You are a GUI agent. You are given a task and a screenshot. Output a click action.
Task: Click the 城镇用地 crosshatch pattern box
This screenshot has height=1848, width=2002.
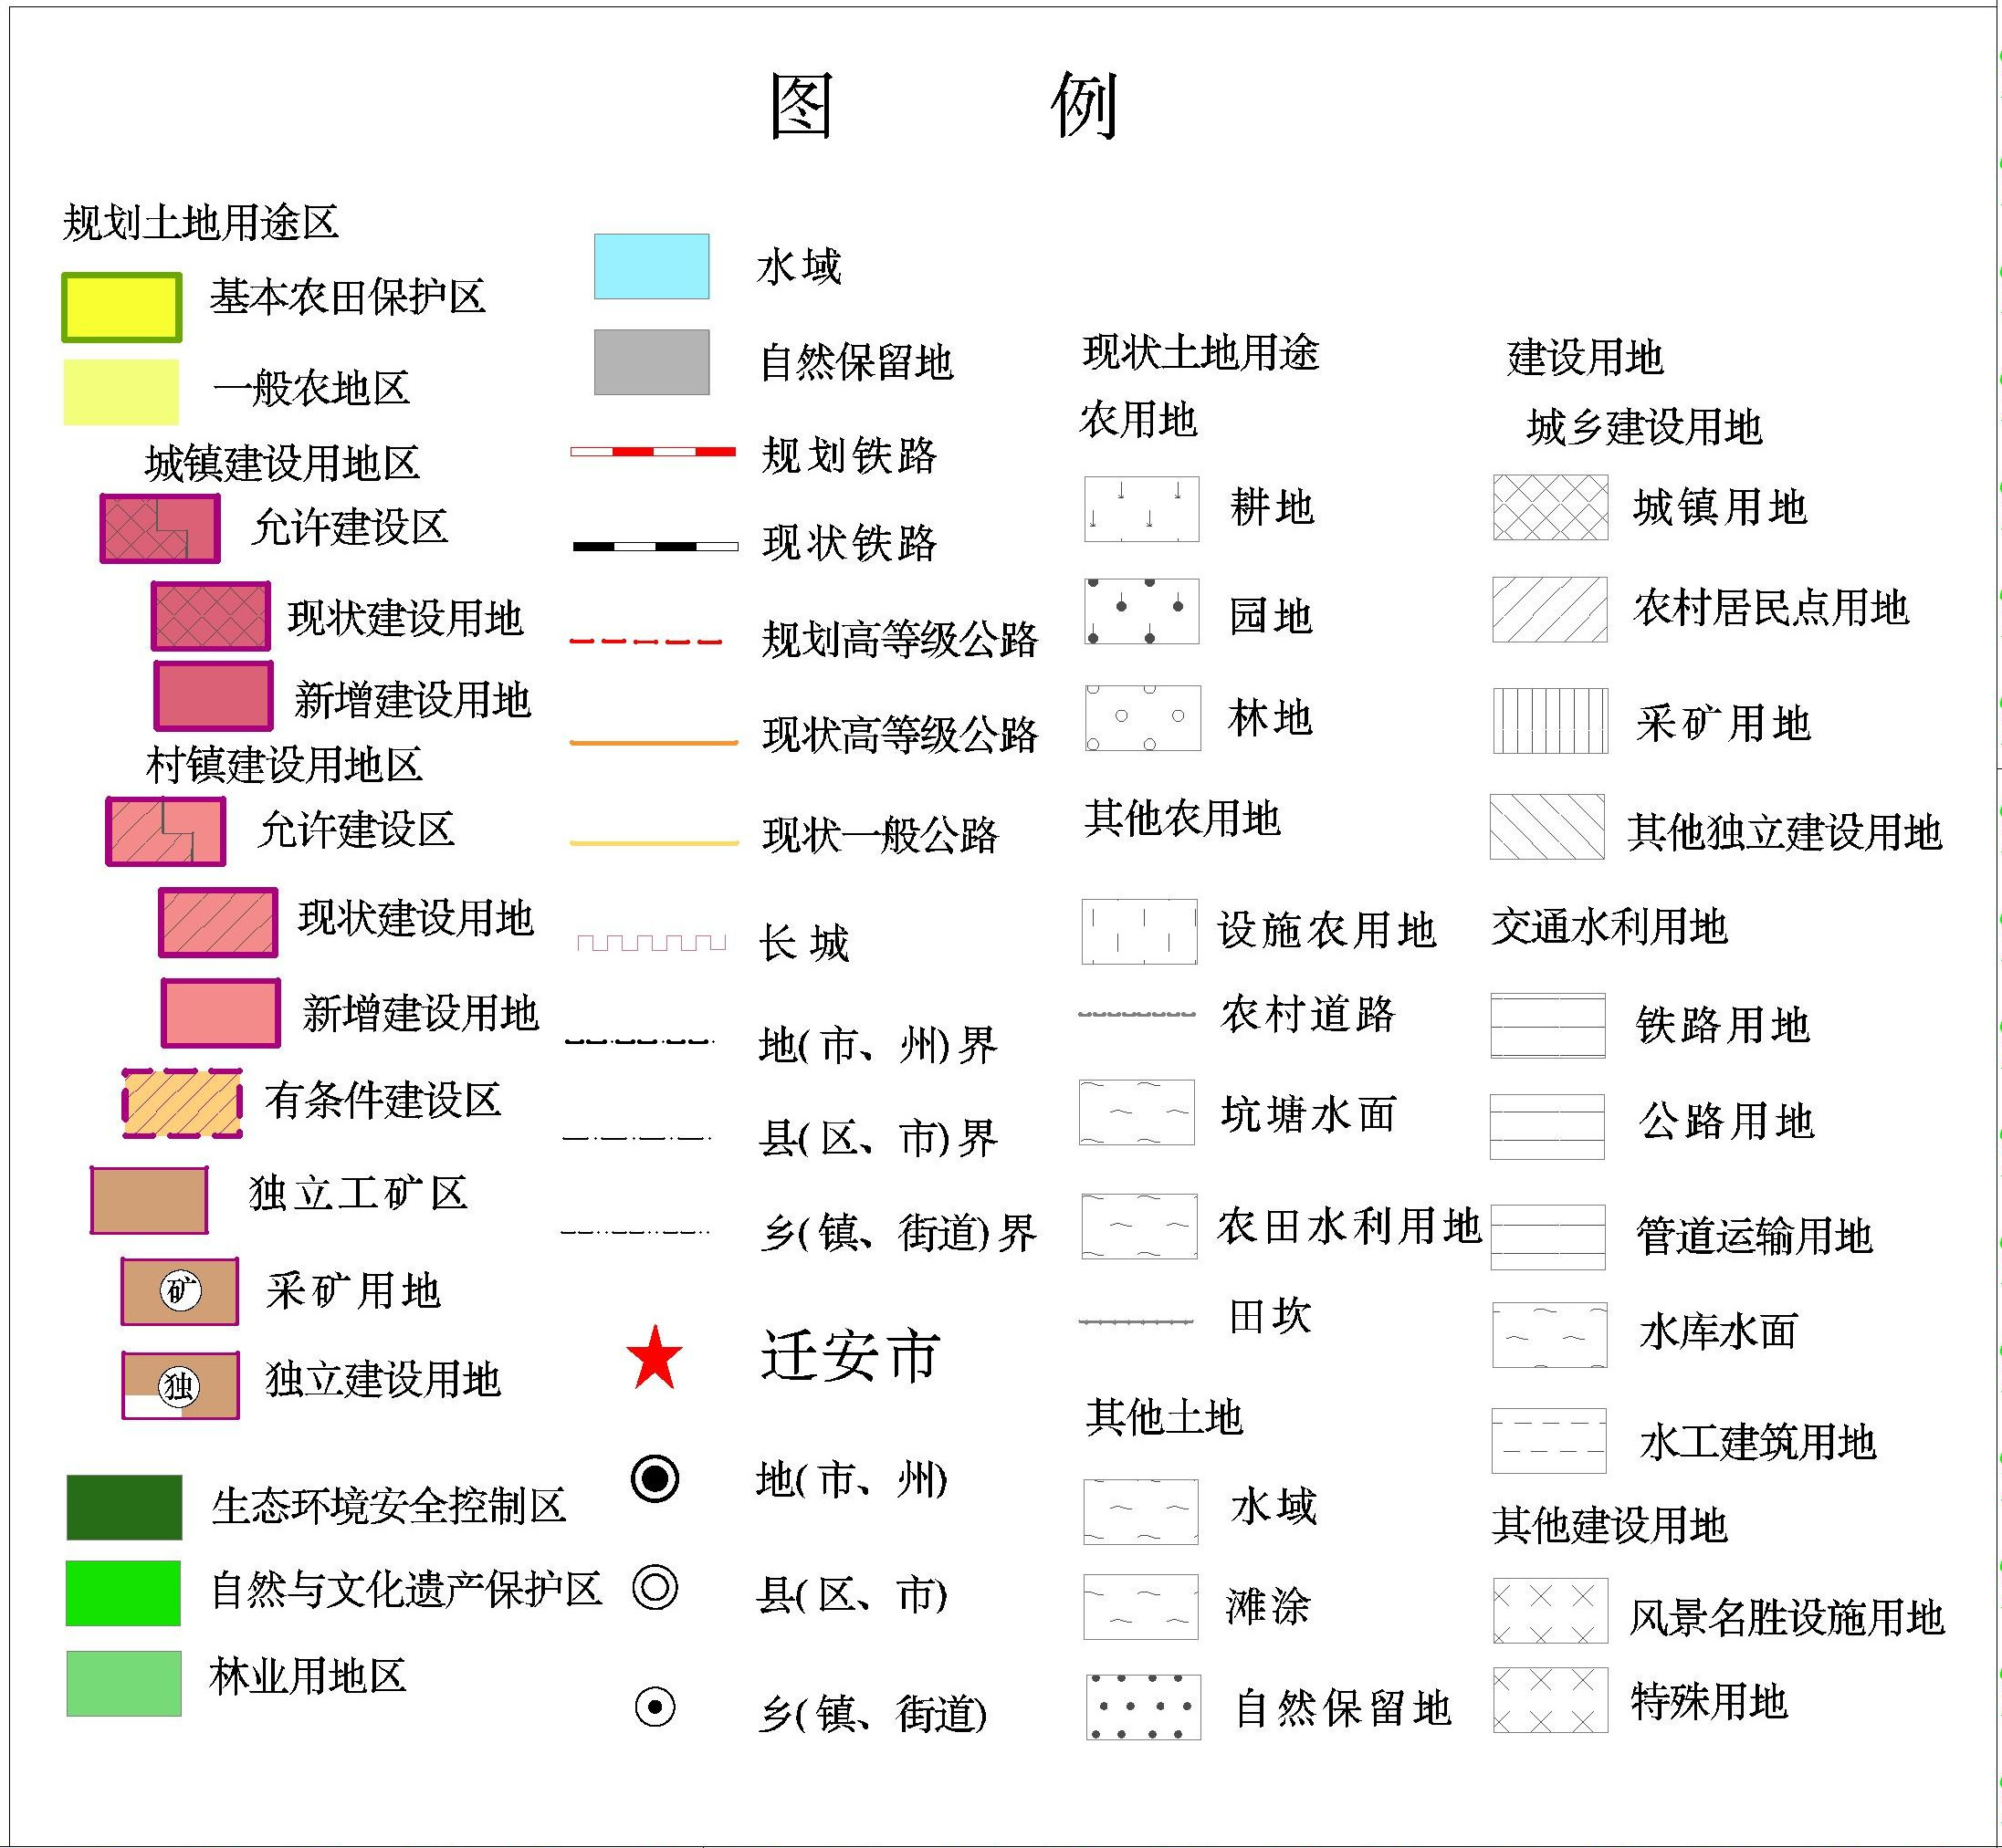(x=1550, y=507)
